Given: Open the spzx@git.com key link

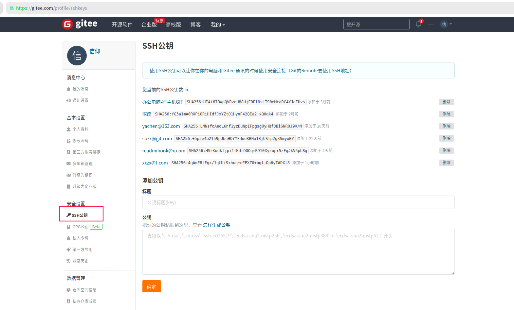Looking at the screenshot, I should (x=157, y=139).
